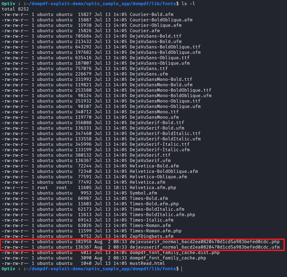Click the Courier-Bold.afm filename
287x277 pixels.
[151, 14]
